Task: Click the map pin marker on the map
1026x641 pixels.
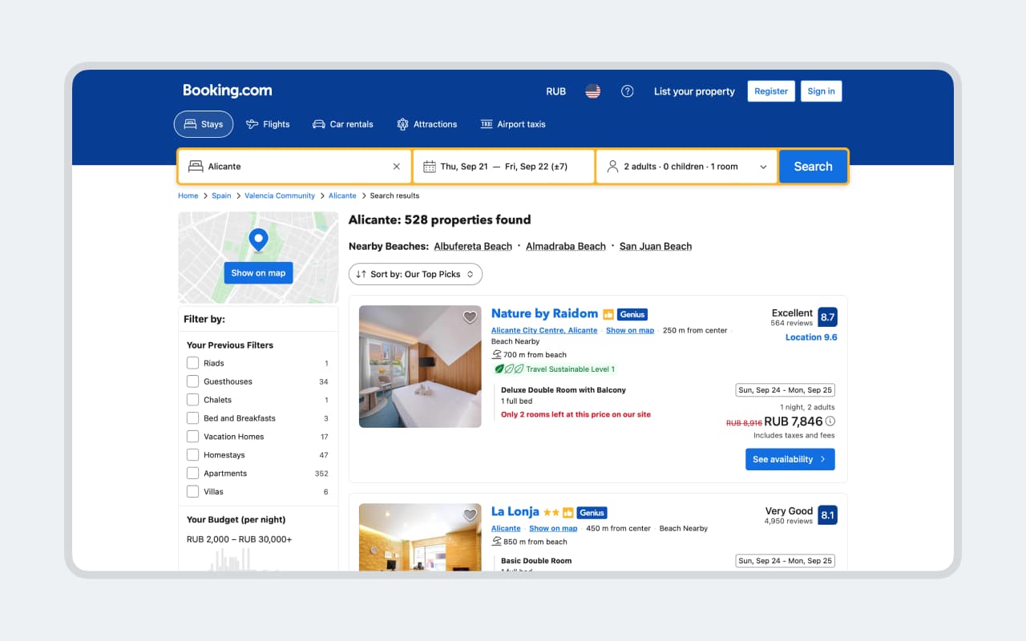Action: (x=258, y=240)
